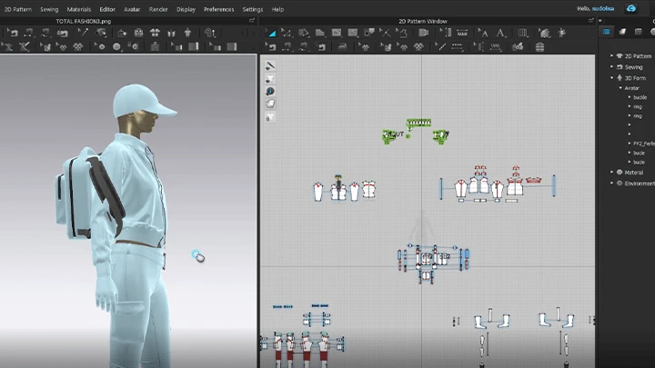655x368 pixels.
Task: Expand the Sewing tree node
Action: pyautogui.click(x=611, y=66)
